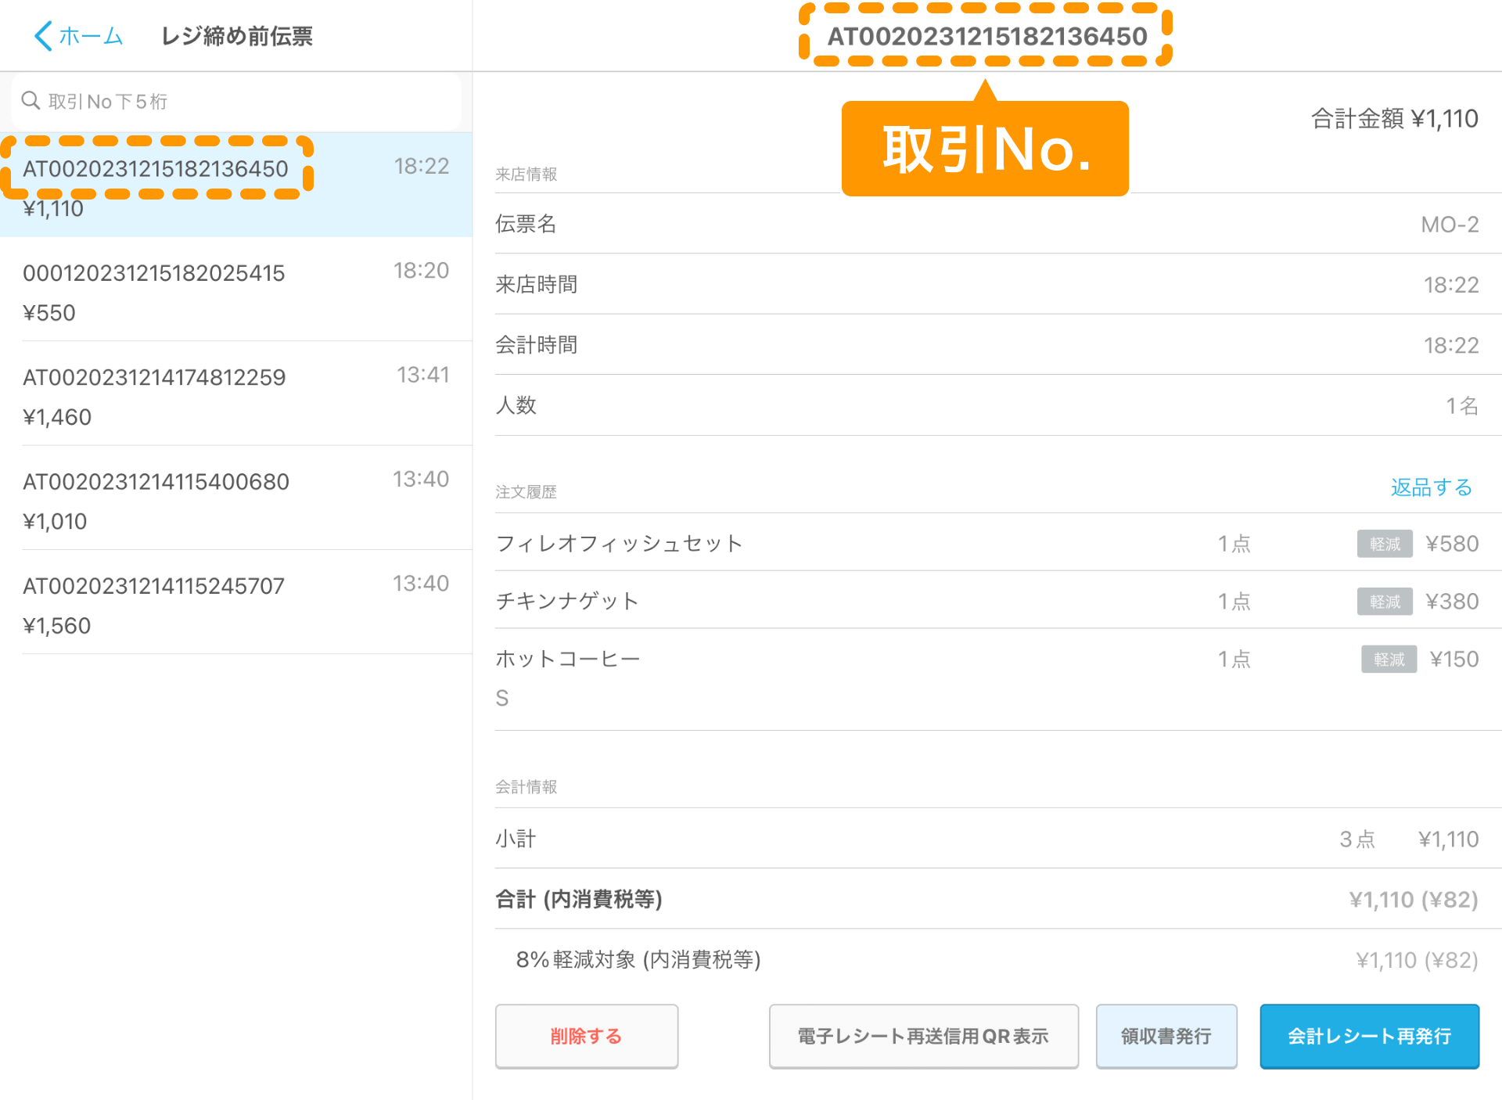Click the 領収書発行 button
The image size is (1502, 1100).
click(x=1166, y=1036)
